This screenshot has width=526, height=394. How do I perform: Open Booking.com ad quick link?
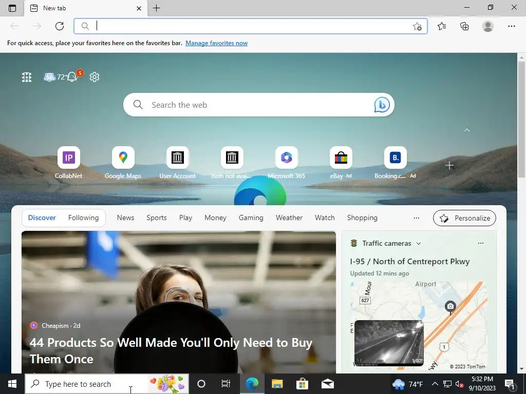click(395, 163)
